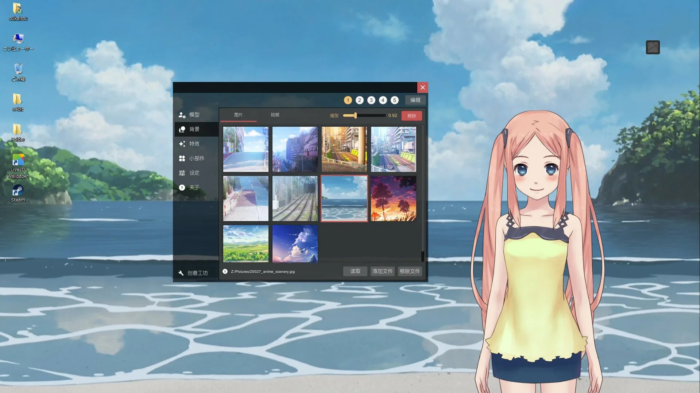700x393 pixels.
Task: Choose the sunset railway with pillar thumbnail
Action: [344, 149]
